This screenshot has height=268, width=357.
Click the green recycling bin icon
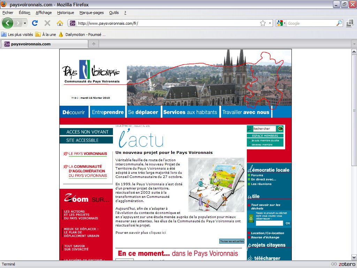point(251,219)
